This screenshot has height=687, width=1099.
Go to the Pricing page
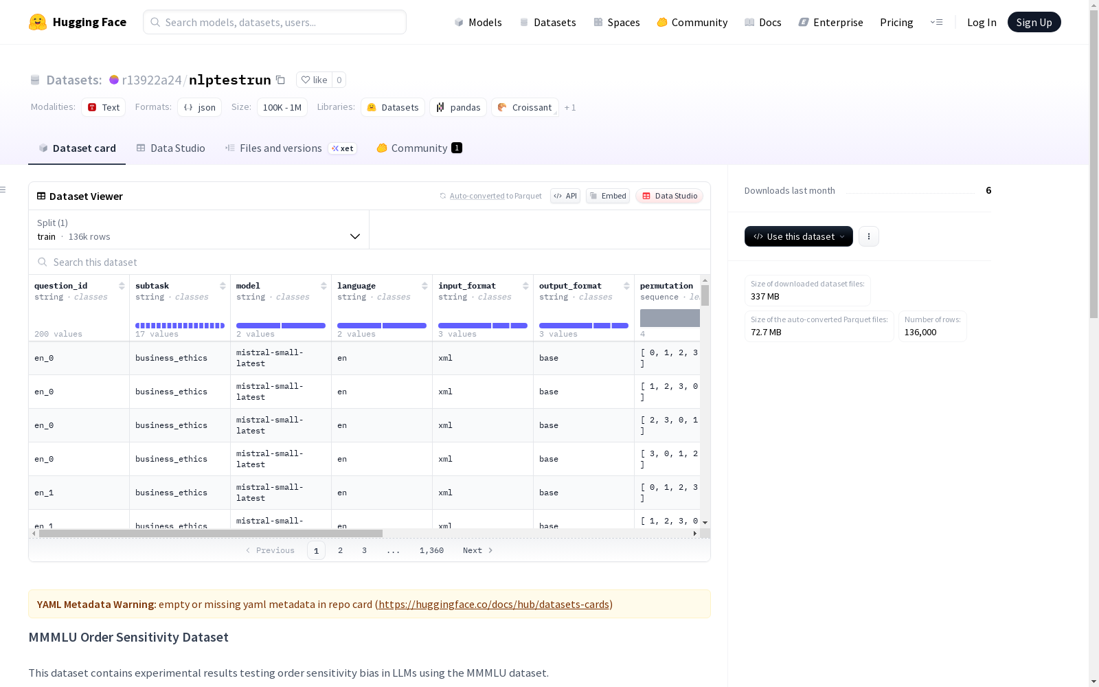[896, 22]
